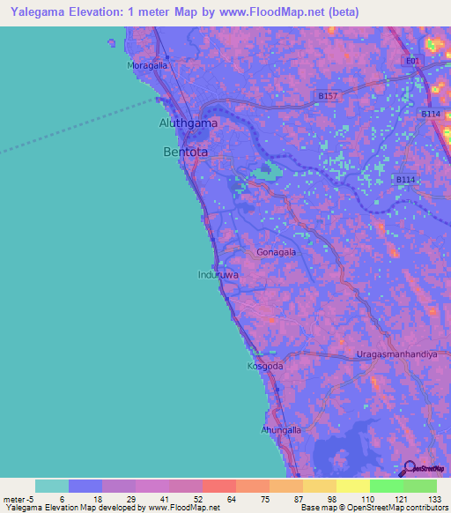Viewport: 451px width, 513px height.
Task: Select the Bentota town label
Action: [x=186, y=152]
